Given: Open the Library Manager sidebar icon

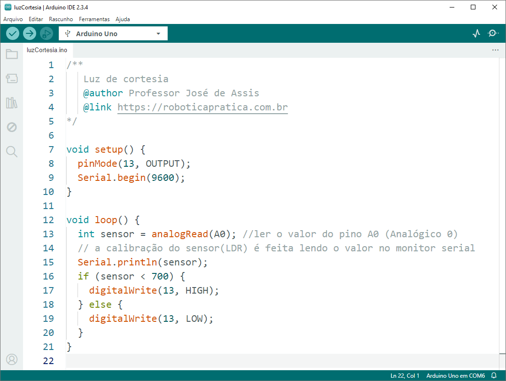Looking at the screenshot, I should pyautogui.click(x=12, y=103).
